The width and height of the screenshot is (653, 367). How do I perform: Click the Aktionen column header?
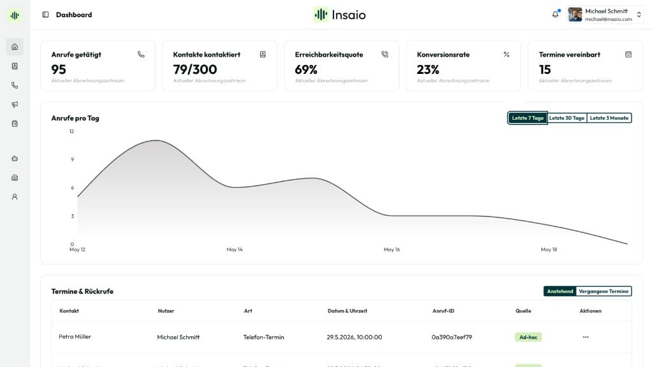click(591, 311)
